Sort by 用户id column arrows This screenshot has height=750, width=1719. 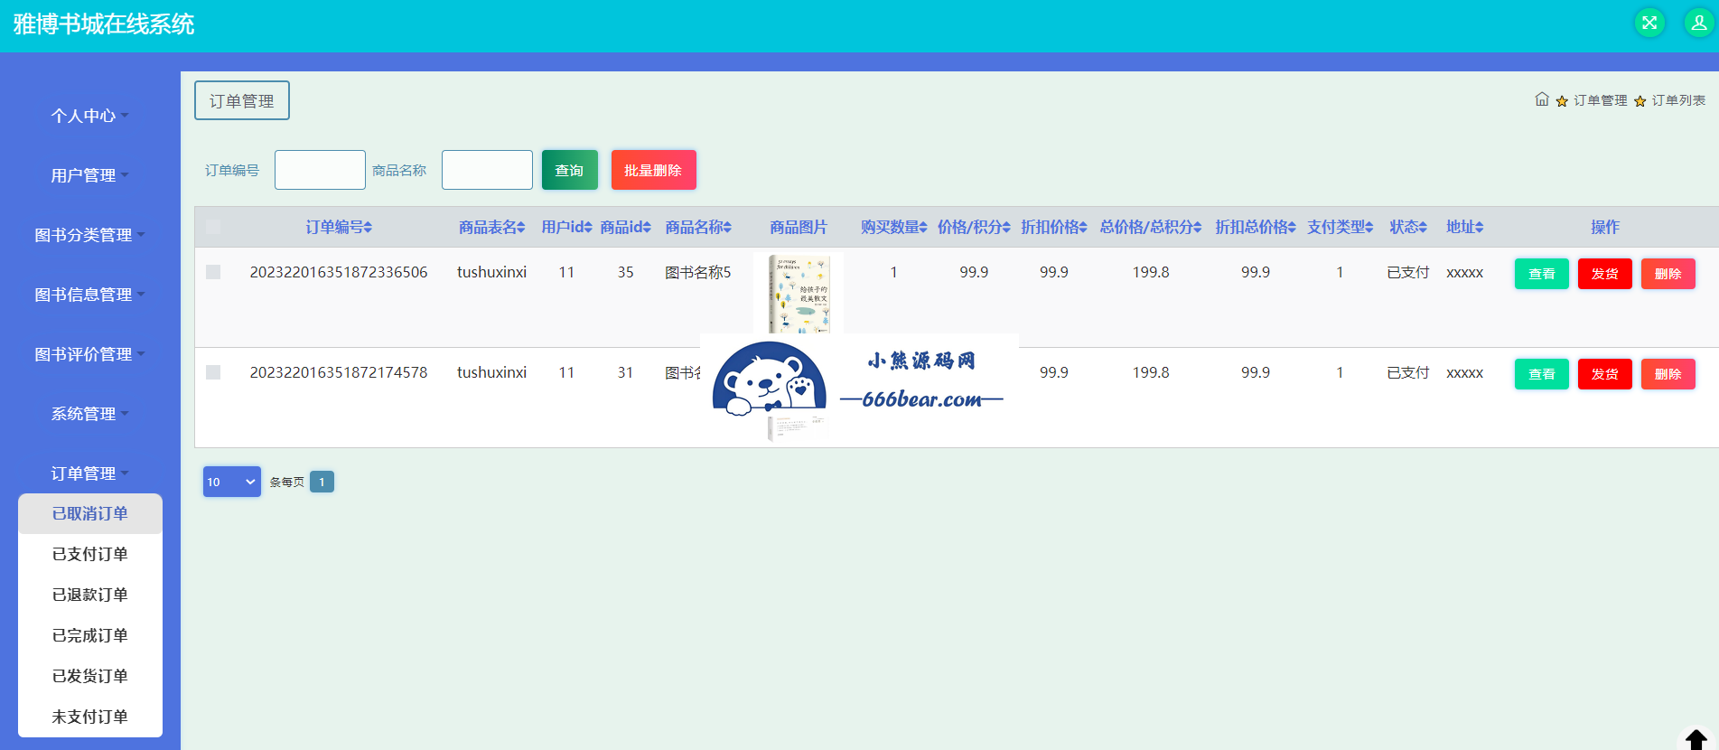[x=588, y=228]
